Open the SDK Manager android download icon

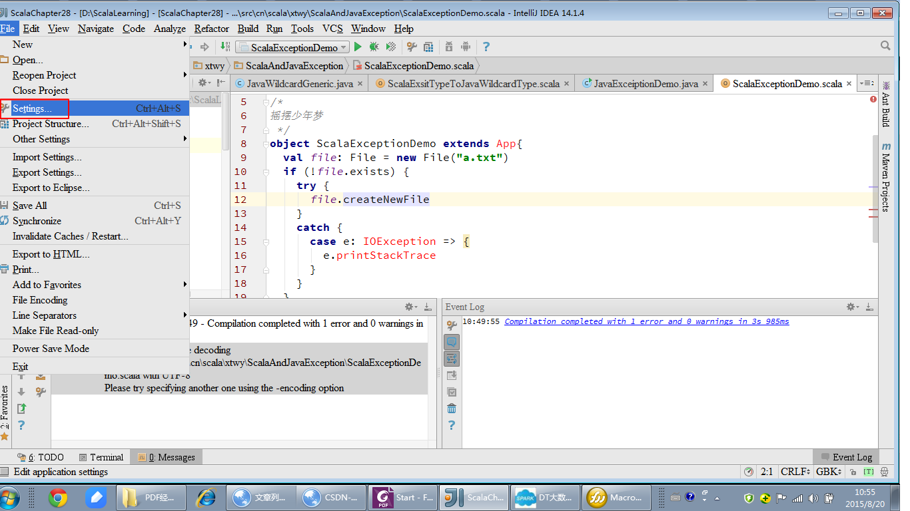[x=449, y=47]
